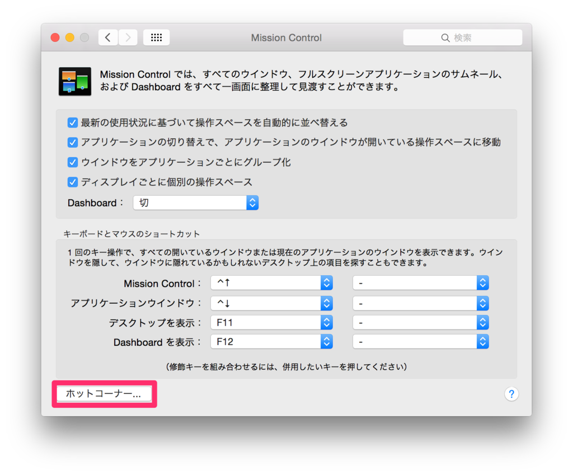Click the Mission Control : shortcut label

point(162,284)
